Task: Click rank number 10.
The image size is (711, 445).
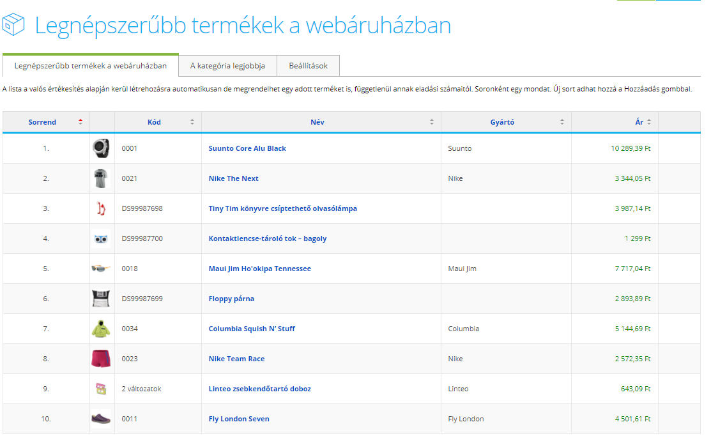Action: 46,419
